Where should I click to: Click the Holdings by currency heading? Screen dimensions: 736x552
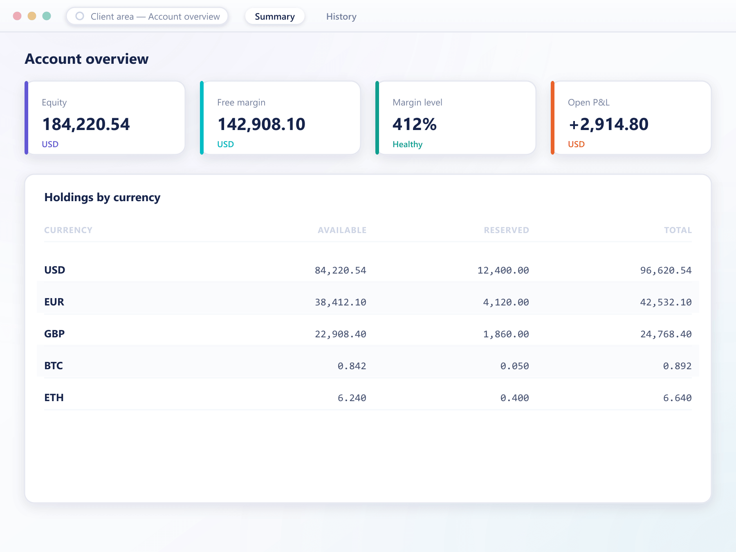click(x=102, y=197)
